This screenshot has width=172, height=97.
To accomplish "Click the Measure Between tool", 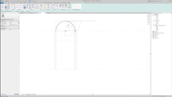I will point(41,5).
